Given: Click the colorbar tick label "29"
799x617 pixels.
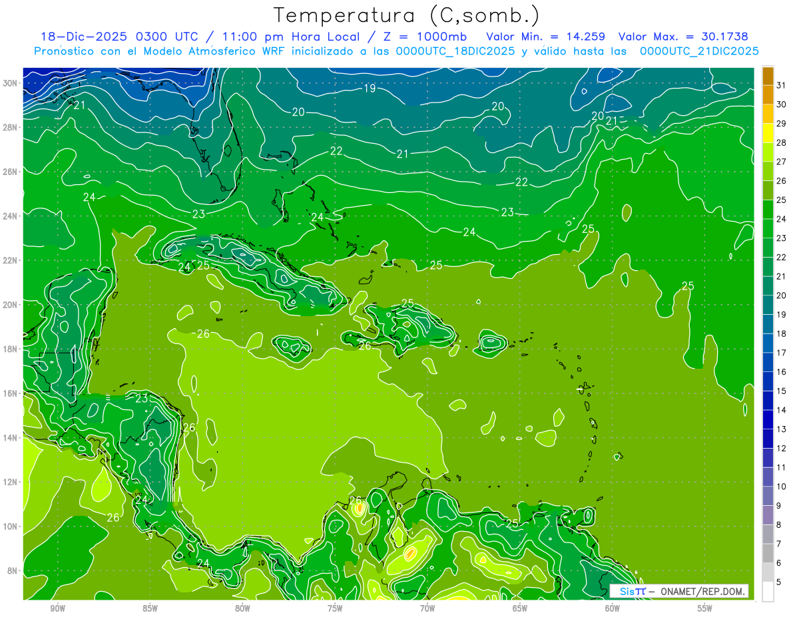Looking at the screenshot, I should pos(781,124).
